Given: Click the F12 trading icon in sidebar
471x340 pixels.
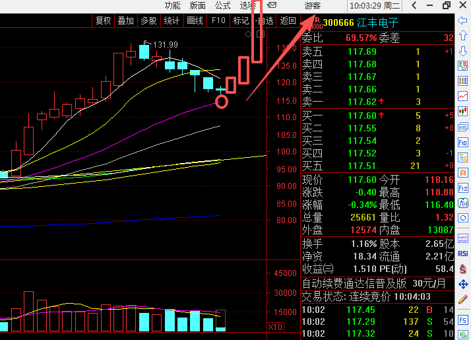Looking at the screenshot, I should click(462, 188).
